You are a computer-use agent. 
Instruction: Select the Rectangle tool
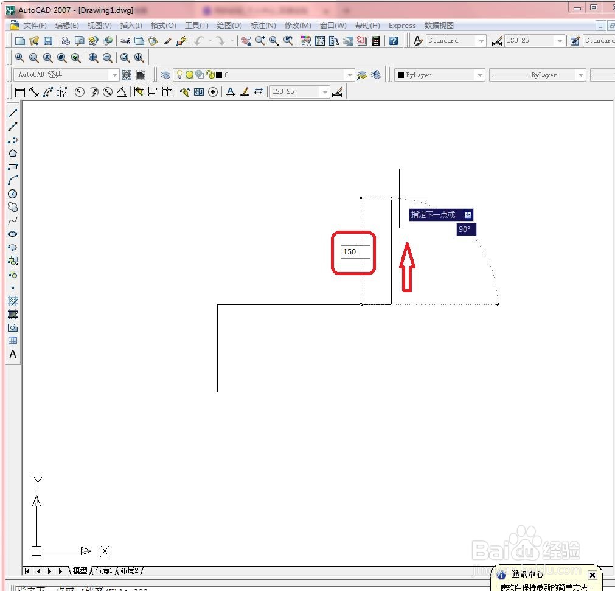pos(13,166)
